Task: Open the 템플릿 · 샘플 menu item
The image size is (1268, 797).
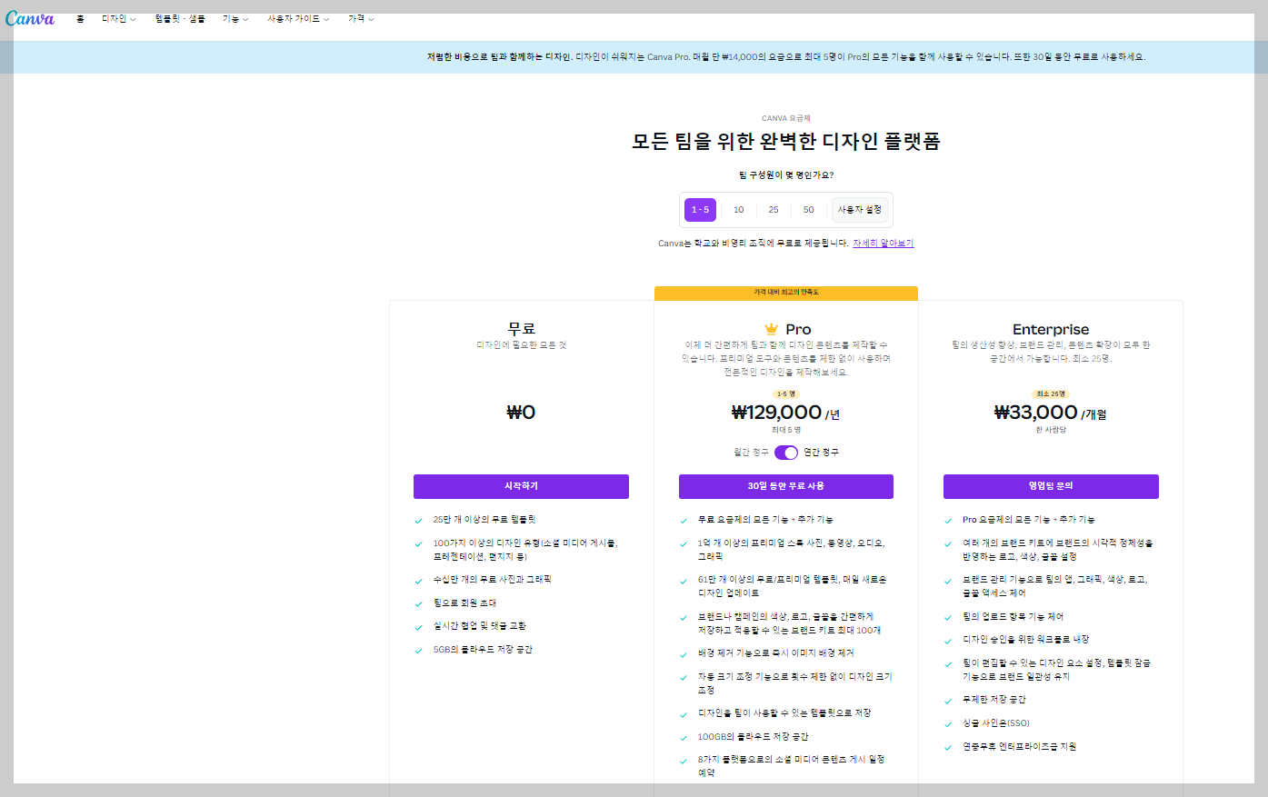Action: pos(180,19)
